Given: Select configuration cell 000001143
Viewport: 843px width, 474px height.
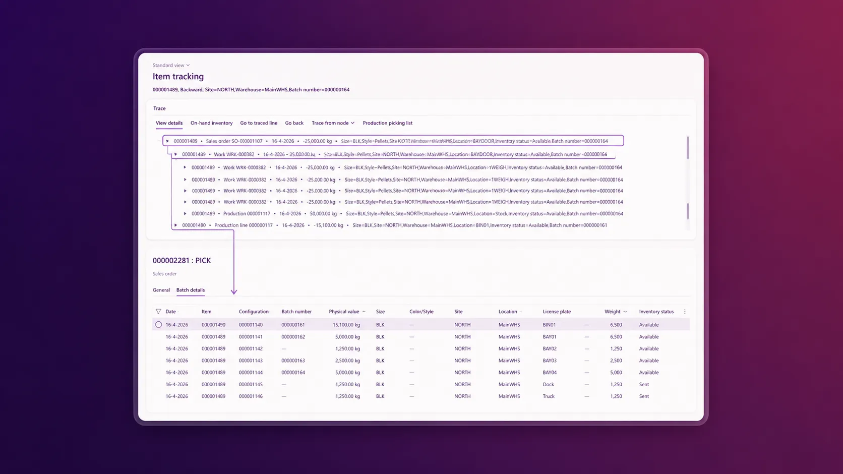Looking at the screenshot, I should pos(251,361).
